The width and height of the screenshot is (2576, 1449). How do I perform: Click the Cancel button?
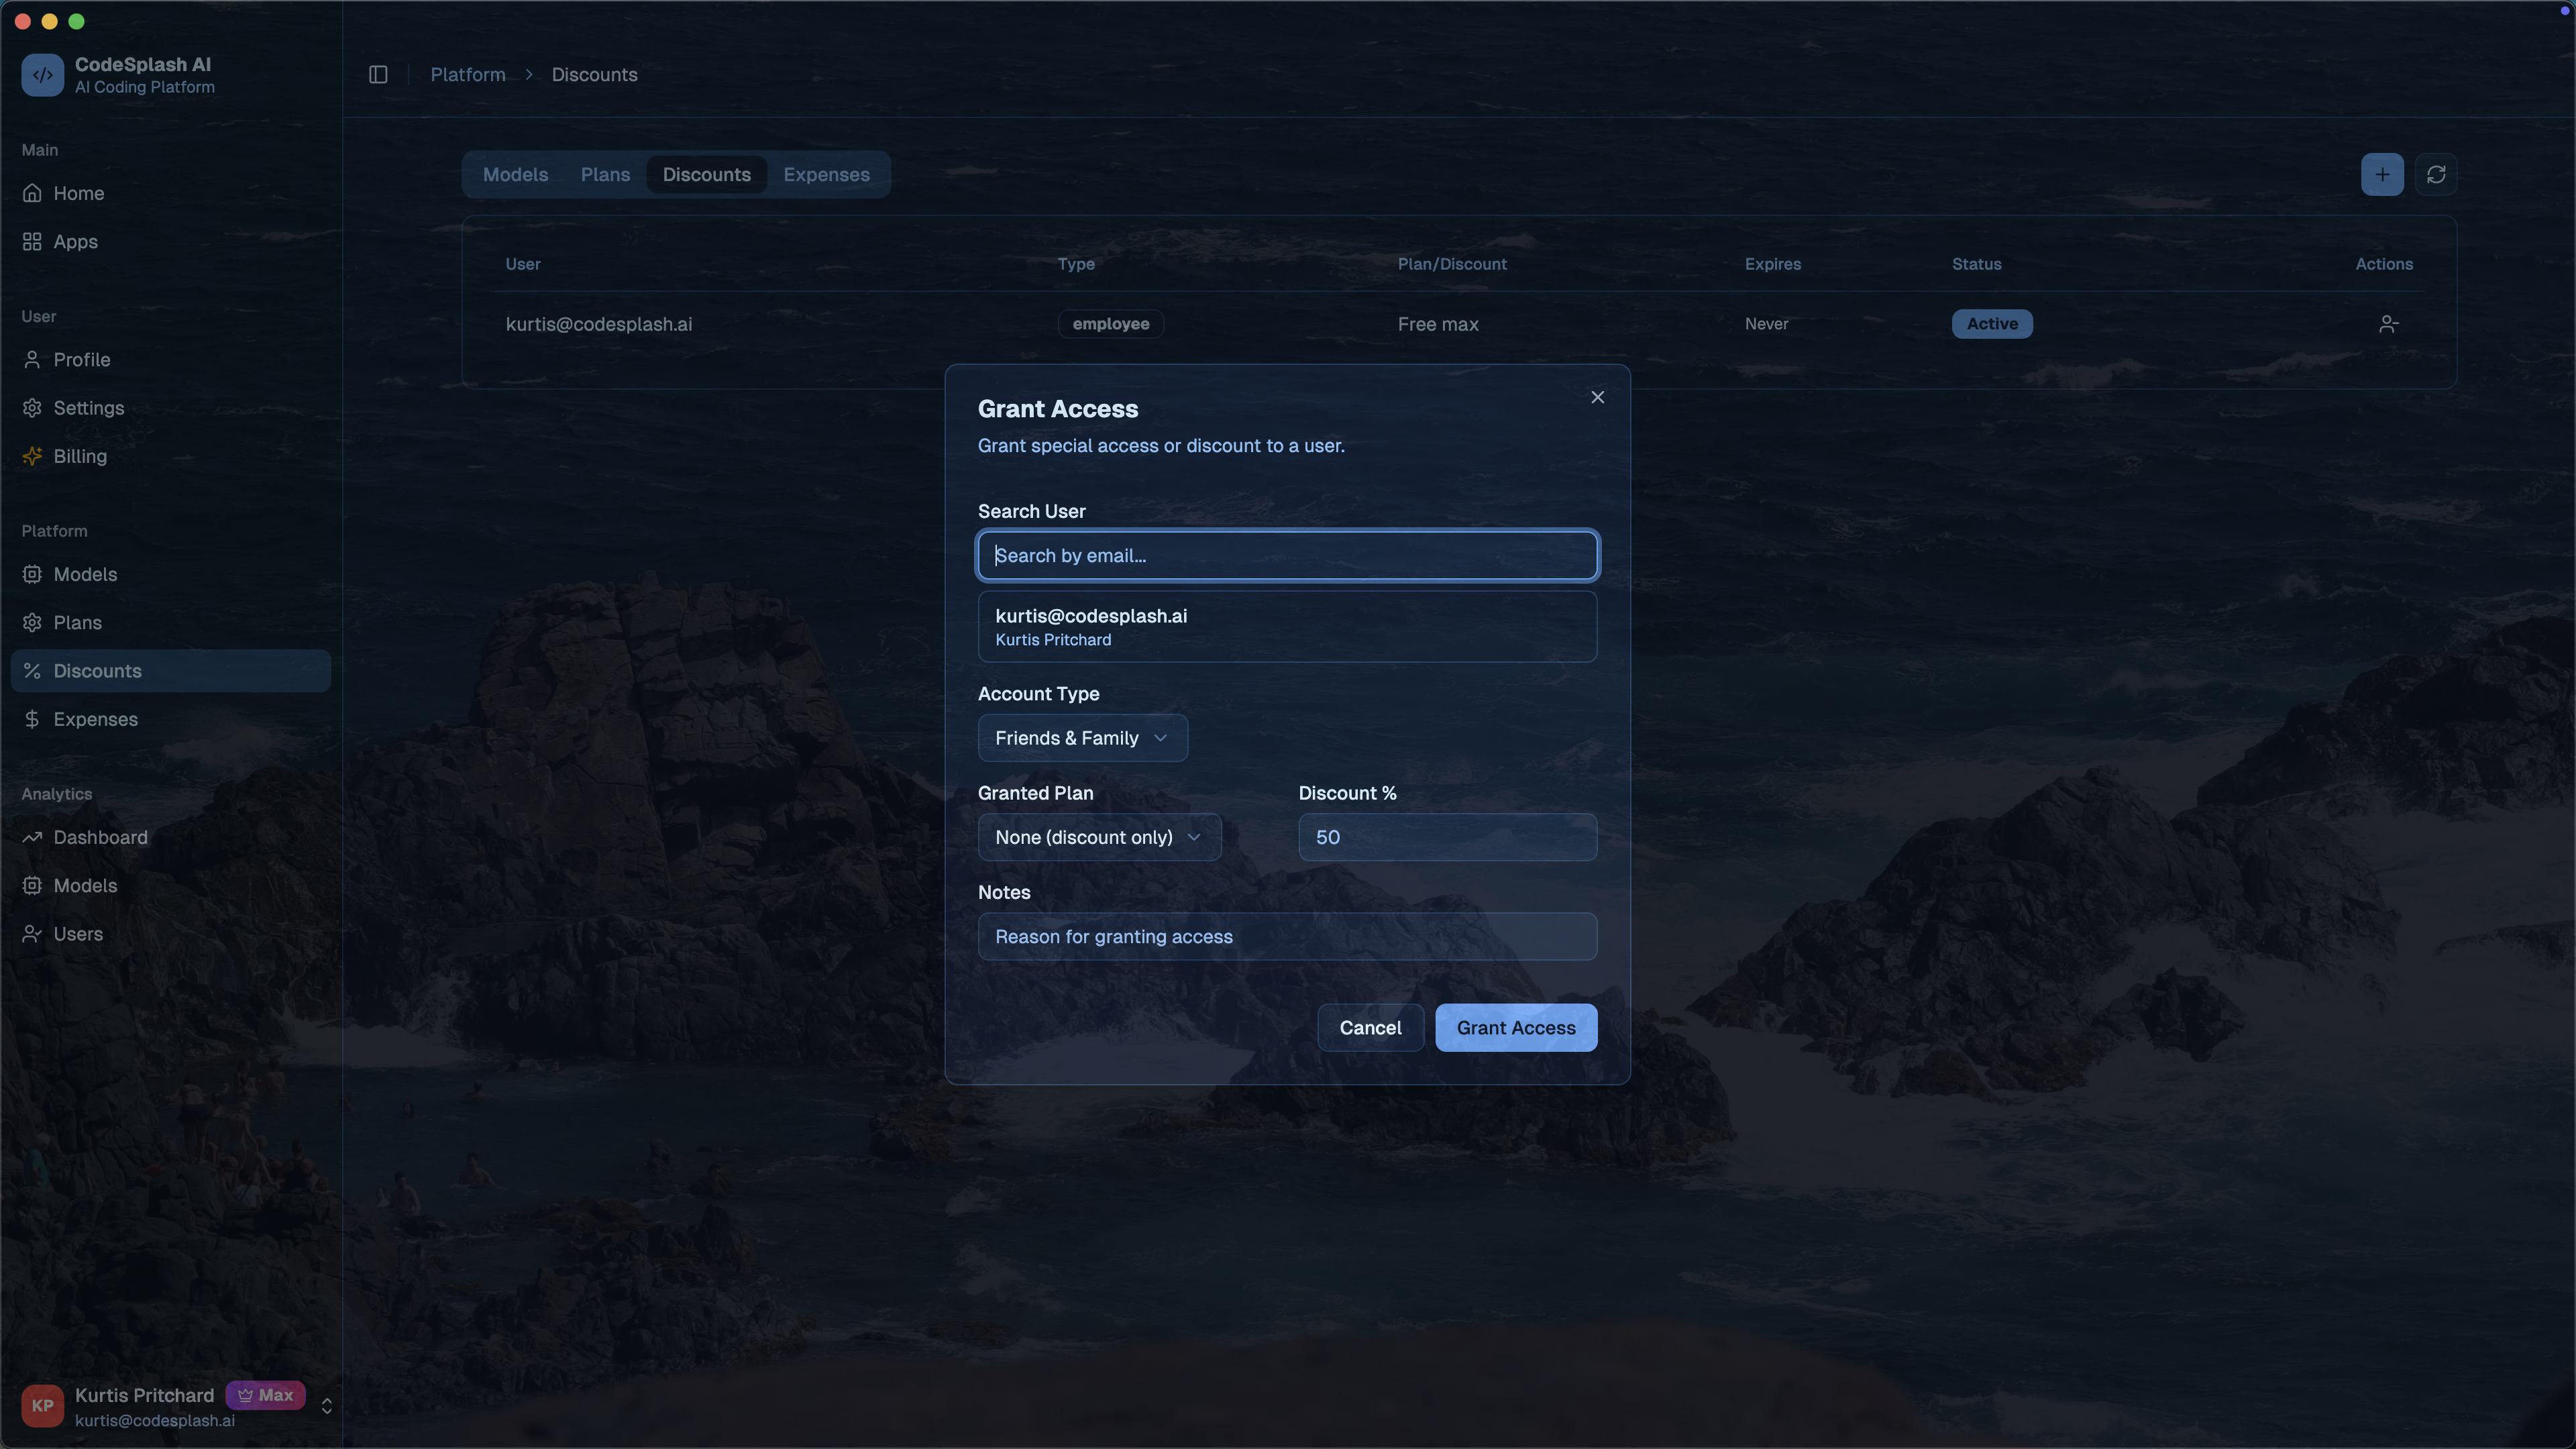click(1370, 1028)
